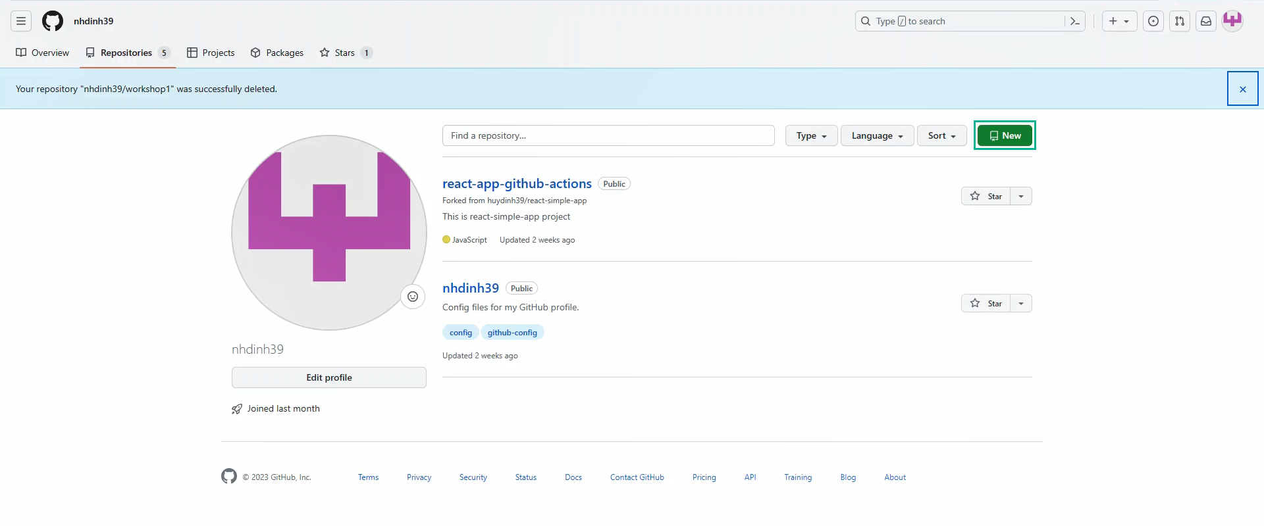
Task: Go to GitHub home via Octocat logo
Action: [53, 21]
